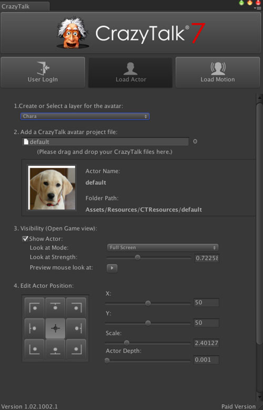The width and height of the screenshot is (263, 410).
Task: Align actor to middle-right position
Action: (76, 328)
